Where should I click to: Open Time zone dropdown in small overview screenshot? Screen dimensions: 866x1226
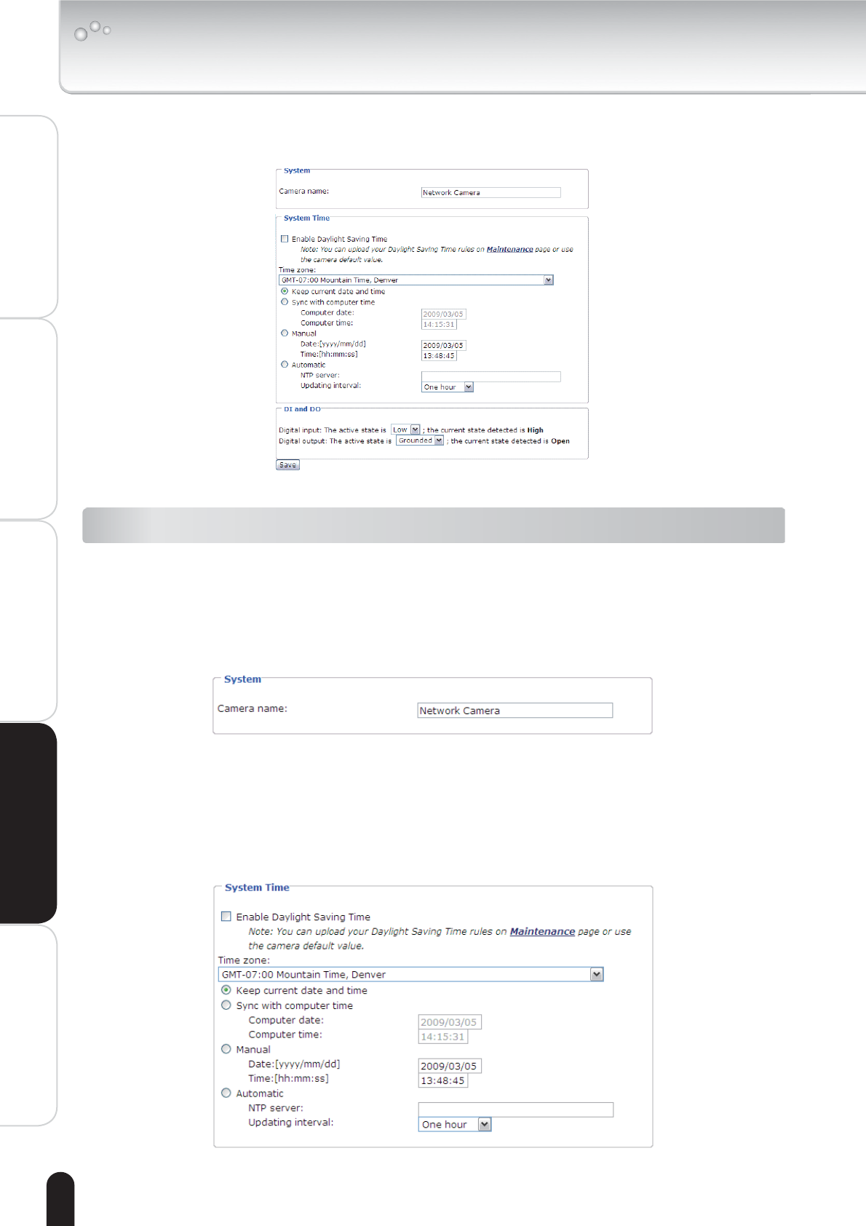[x=416, y=280]
